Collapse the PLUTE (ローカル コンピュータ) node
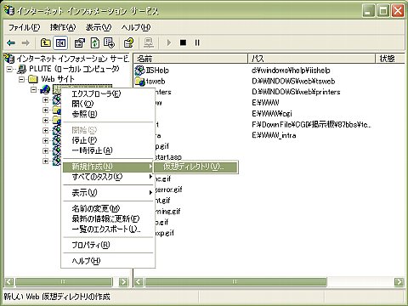The height and width of the screenshot is (306, 408). pyautogui.click(x=9, y=69)
